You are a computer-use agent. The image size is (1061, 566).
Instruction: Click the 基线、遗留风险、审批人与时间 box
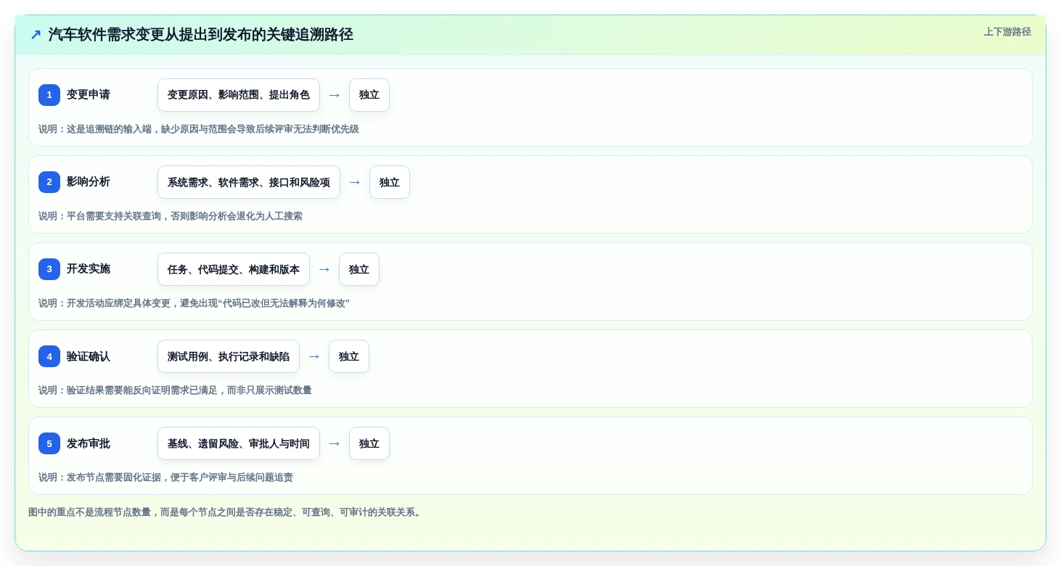click(x=239, y=443)
